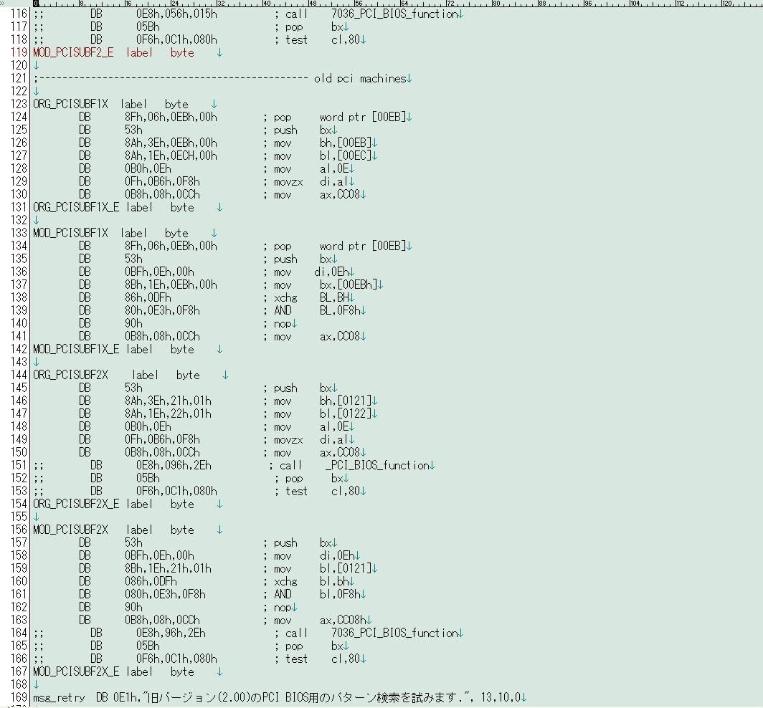This screenshot has width=763, height=708.
Task: Click the ORG_PCISUBF1X label on line 123
Action: [x=70, y=105]
